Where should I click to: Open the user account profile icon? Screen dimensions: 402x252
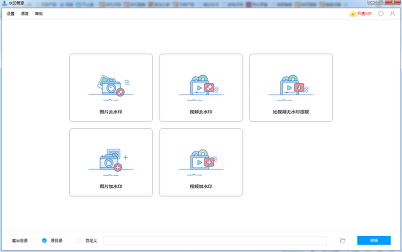392,14
